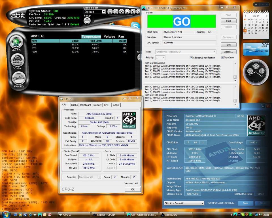272x218 pixels.
Task: Open About... in Orthos
Action: 228,52
